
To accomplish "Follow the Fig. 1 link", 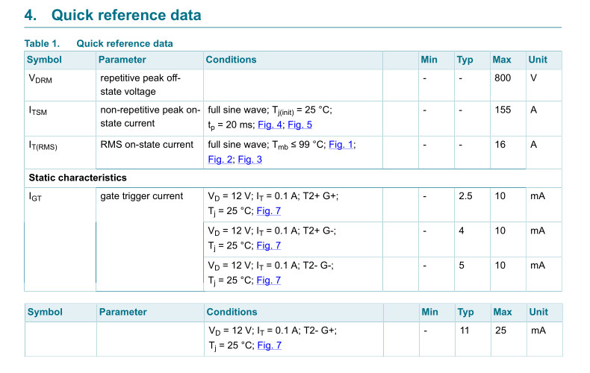I will (341, 145).
